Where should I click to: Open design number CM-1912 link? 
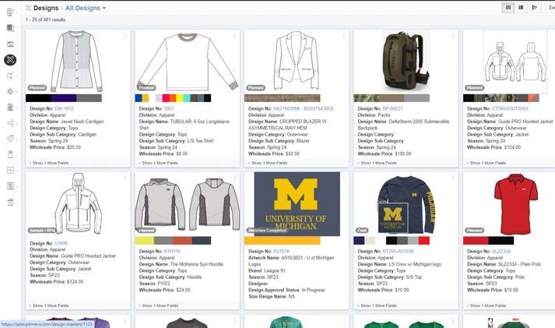tap(64, 108)
